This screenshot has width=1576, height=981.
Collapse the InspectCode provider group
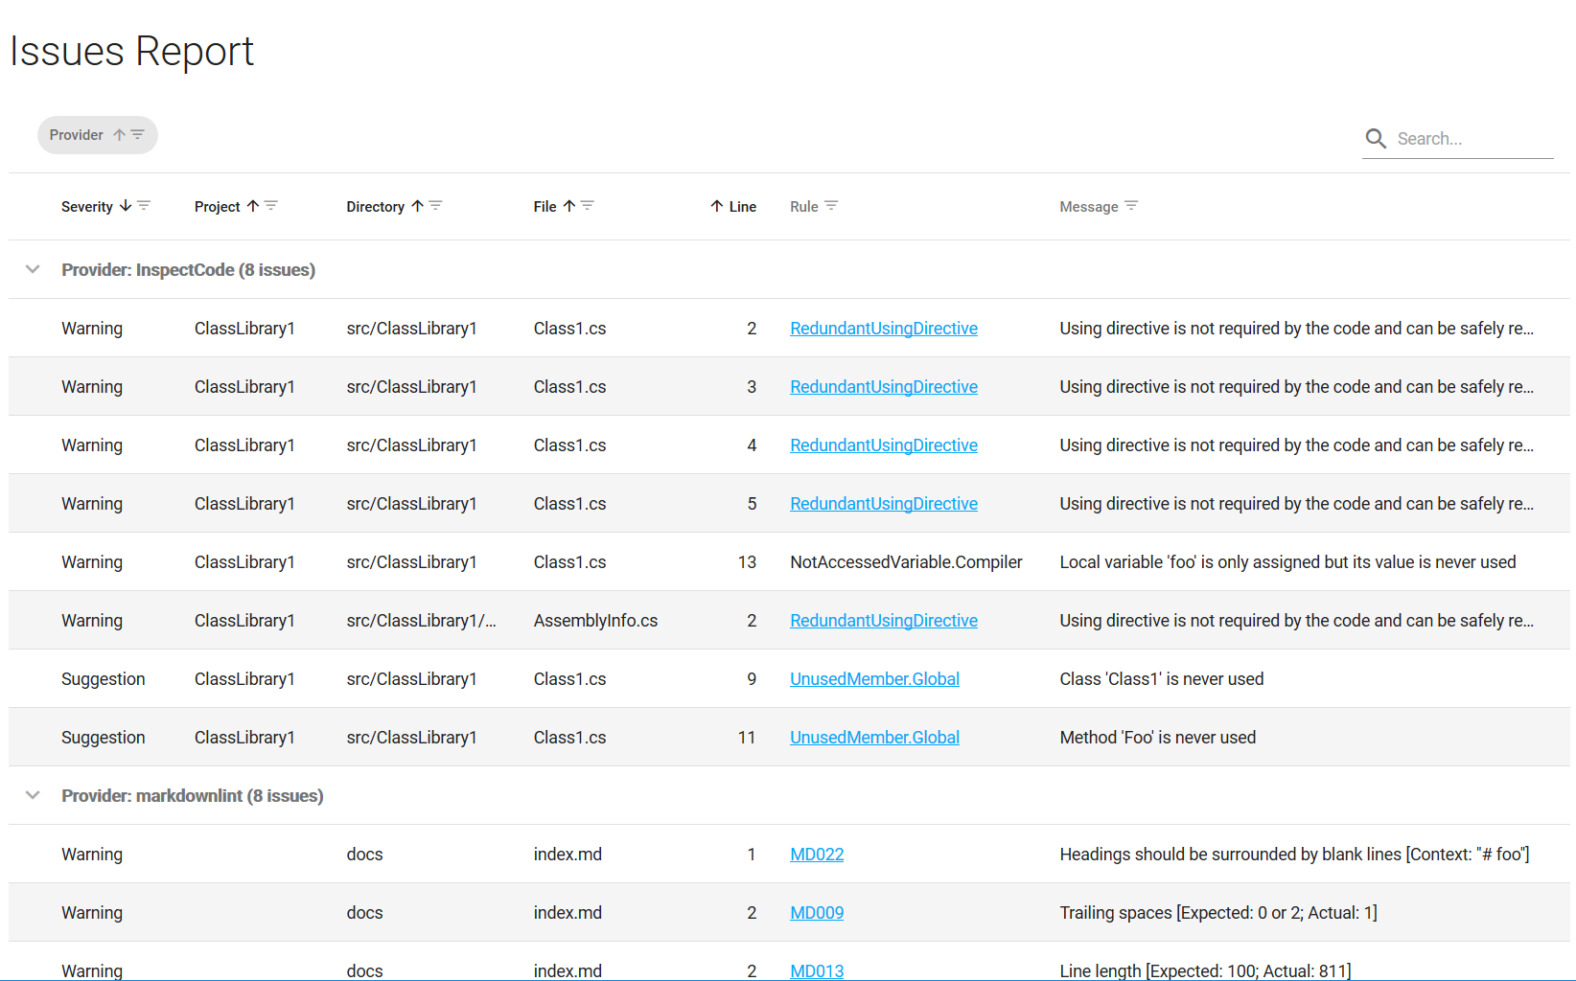point(33,269)
